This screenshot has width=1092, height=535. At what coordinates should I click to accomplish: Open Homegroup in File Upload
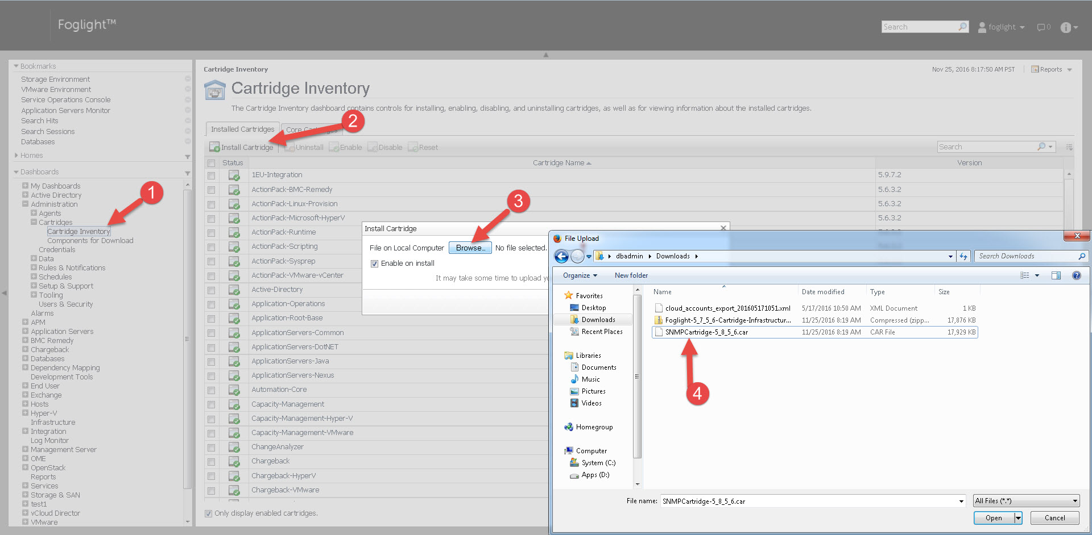click(x=594, y=427)
